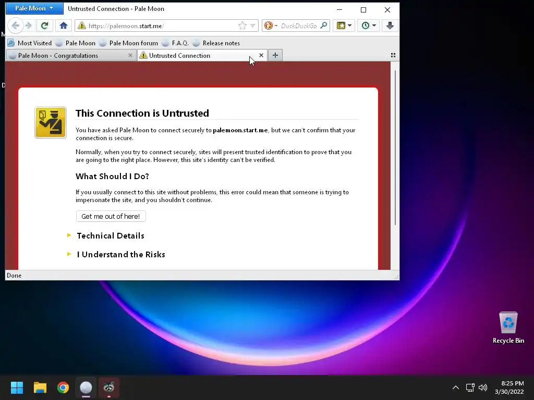Open File Explorer from taskbar
This screenshot has height=400, width=534.
pyautogui.click(x=40, y=387)
